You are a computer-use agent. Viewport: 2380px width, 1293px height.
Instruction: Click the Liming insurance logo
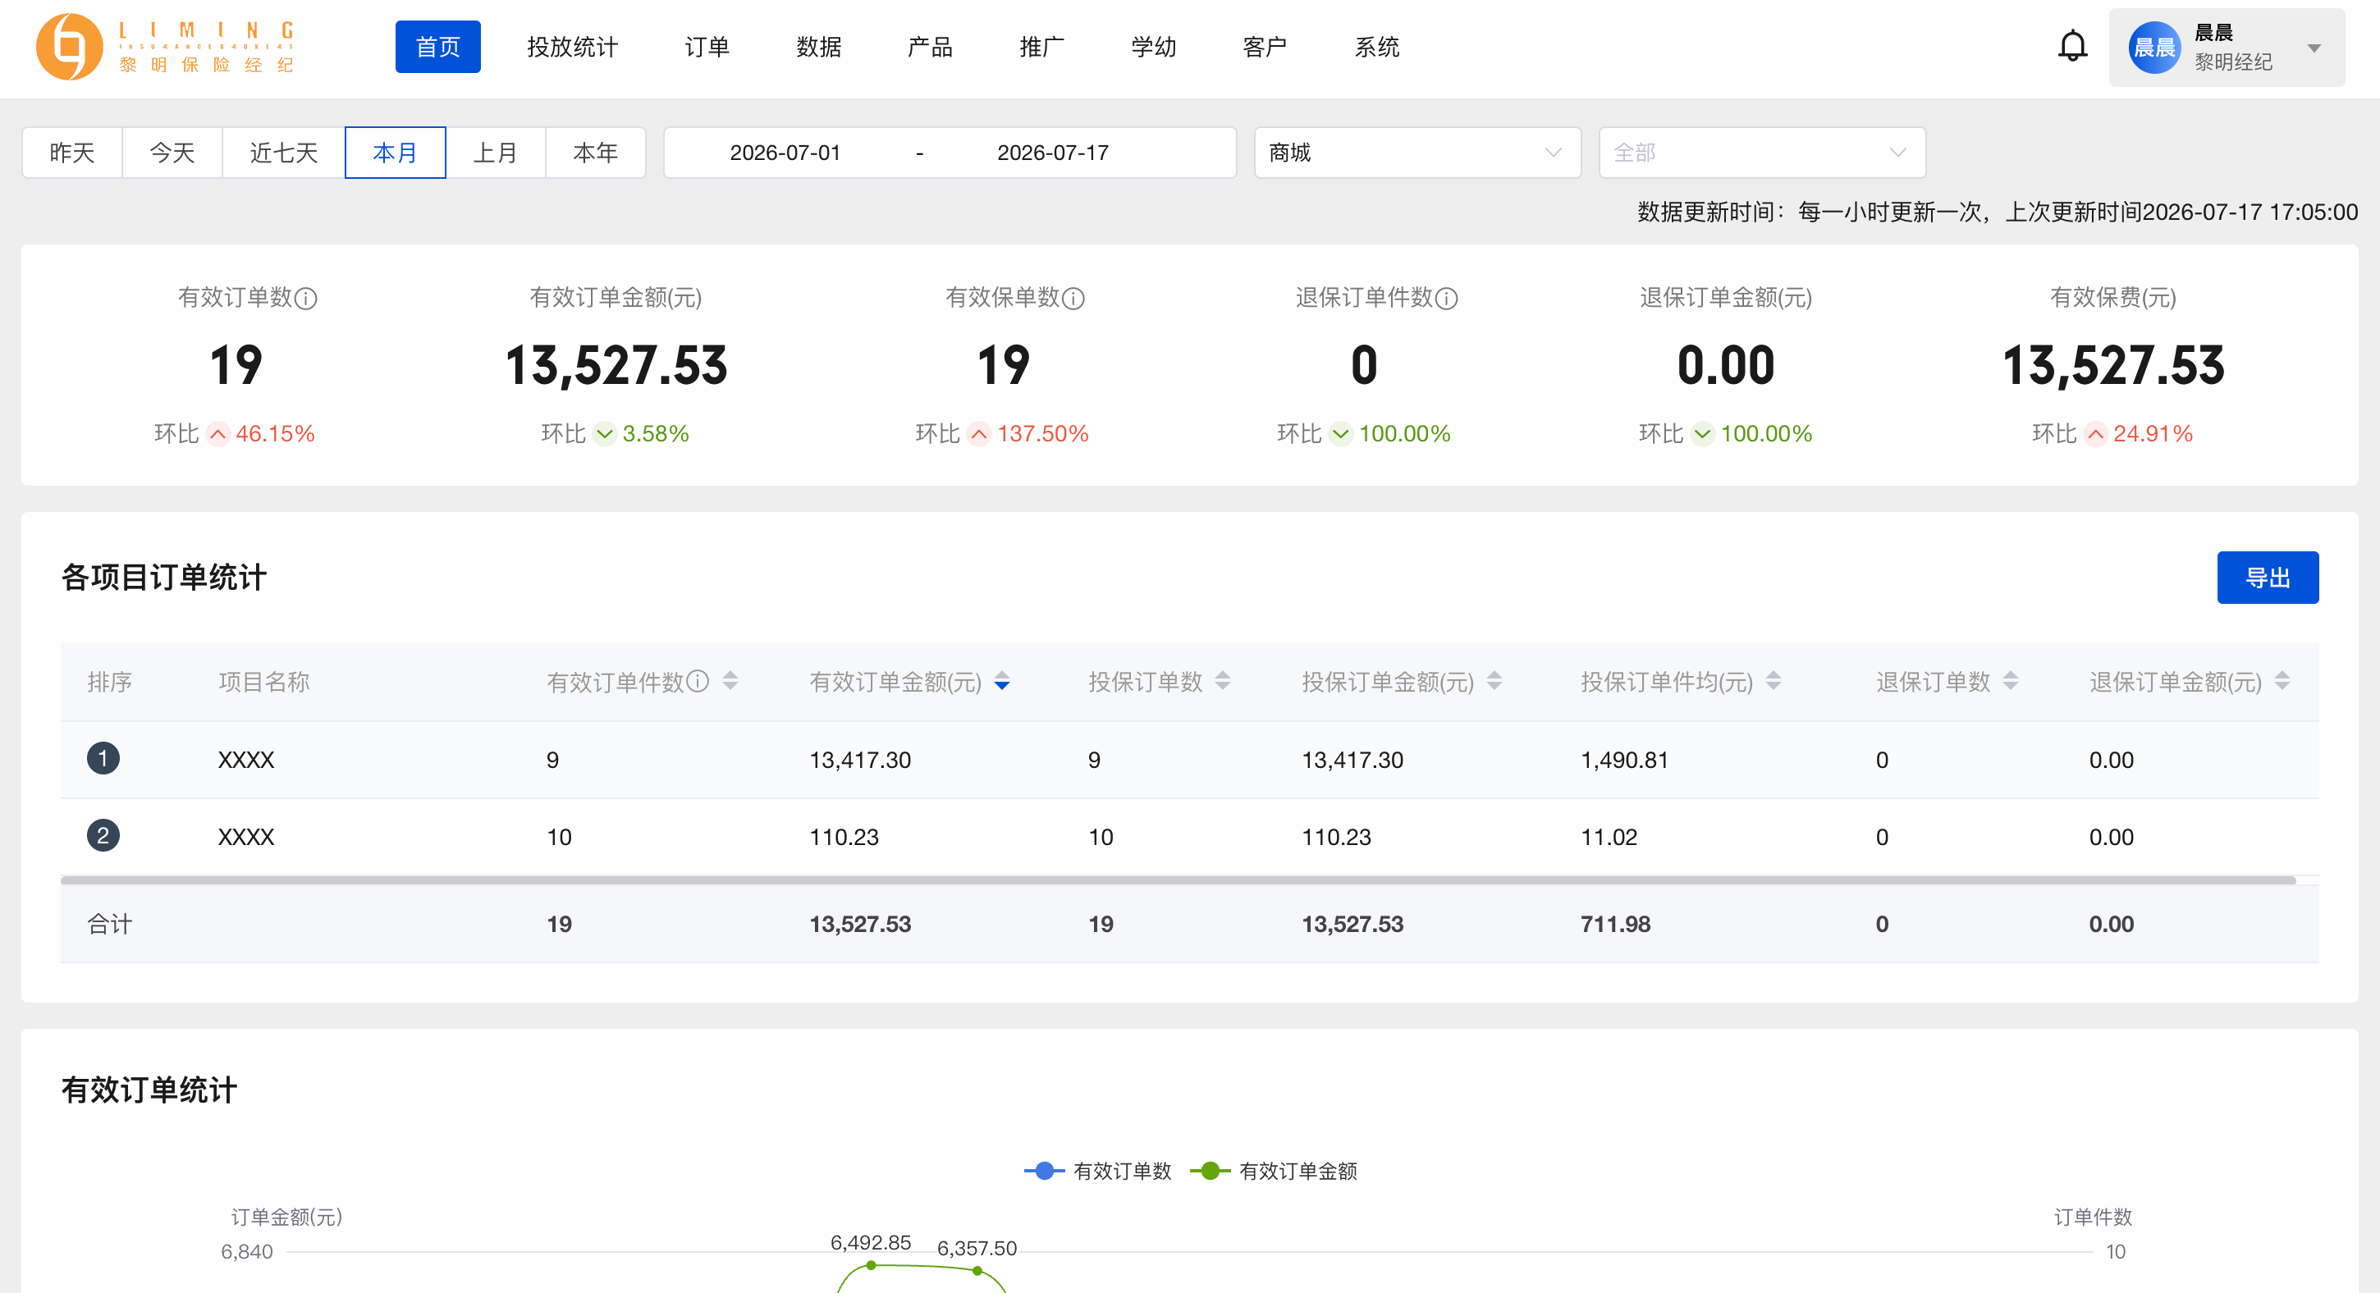pos(166,46)
